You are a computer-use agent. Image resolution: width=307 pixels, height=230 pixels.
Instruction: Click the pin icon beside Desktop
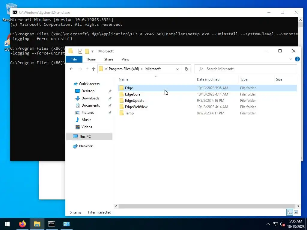[x=110, y=91]
